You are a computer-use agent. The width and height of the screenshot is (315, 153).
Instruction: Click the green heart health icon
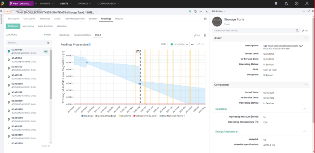[190, 12]
